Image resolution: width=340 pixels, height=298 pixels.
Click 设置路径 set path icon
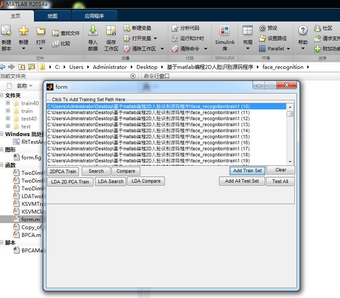(x=263, y=38)
